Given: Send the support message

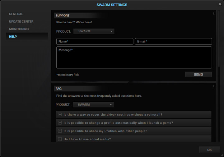Looking at the screenshot, I should [198, 75].
